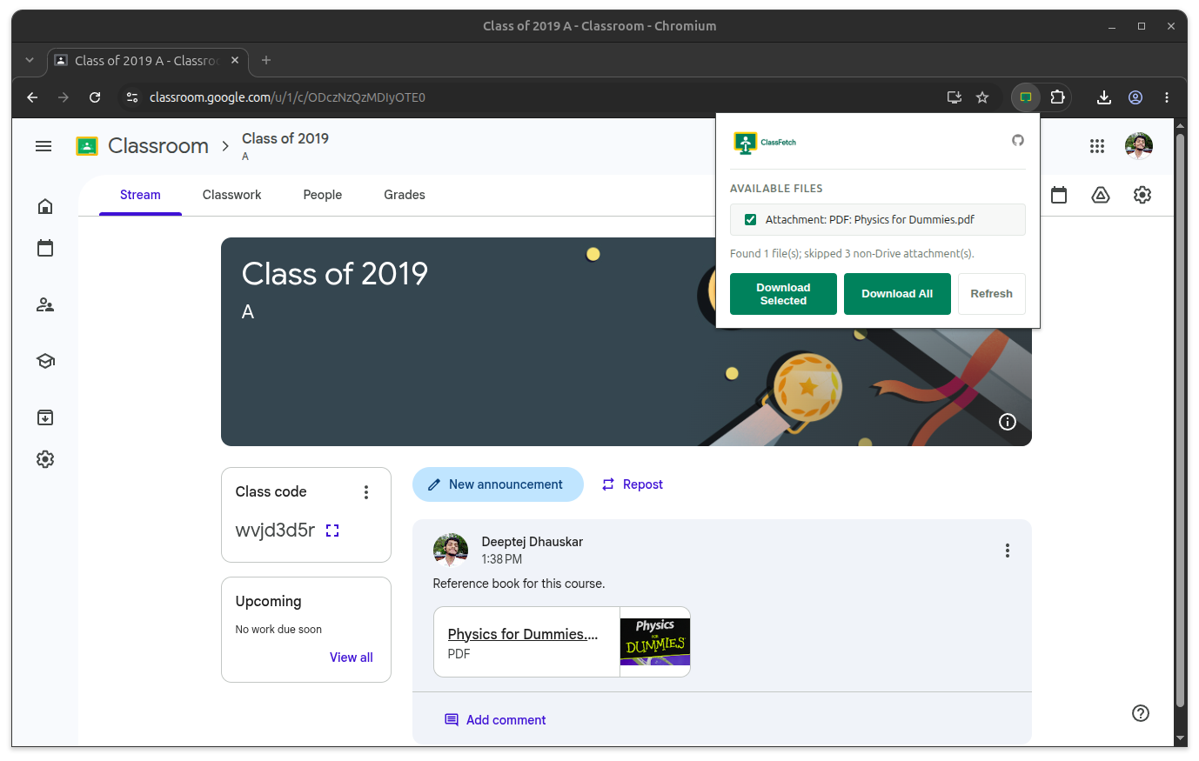
Task: Click the 1:38 PM post timestamp
Action: click(x=502, y=559)
